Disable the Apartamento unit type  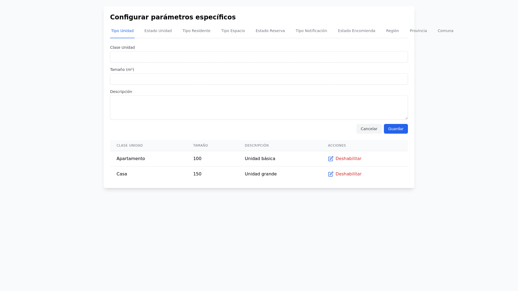coord(348,159)
